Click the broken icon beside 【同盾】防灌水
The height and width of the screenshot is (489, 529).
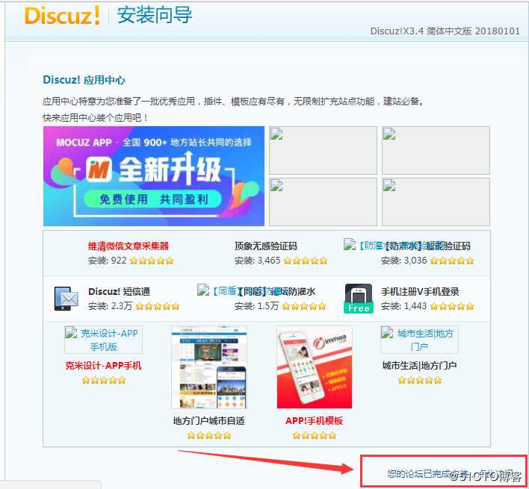coord(203,290)
